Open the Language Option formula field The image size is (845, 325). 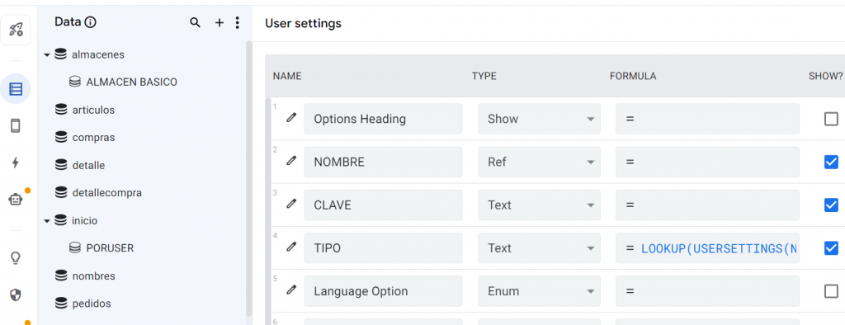point(707,291)
